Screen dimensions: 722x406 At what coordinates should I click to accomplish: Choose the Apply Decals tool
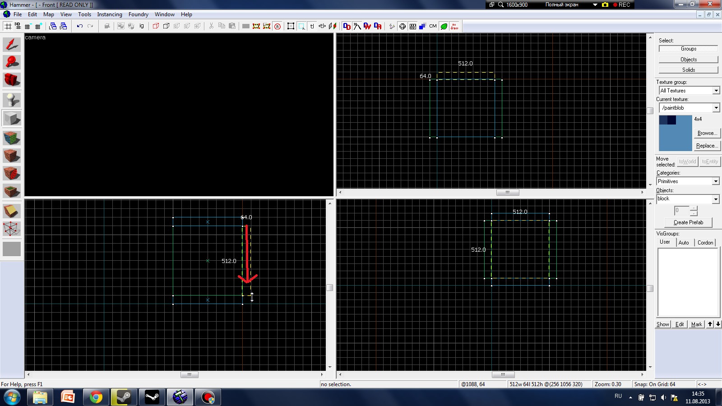(12, 173)
